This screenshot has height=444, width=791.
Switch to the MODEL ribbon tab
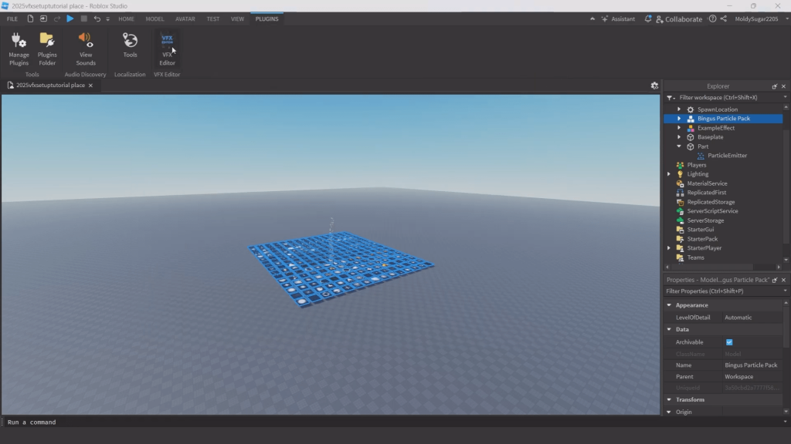point(154,18)
